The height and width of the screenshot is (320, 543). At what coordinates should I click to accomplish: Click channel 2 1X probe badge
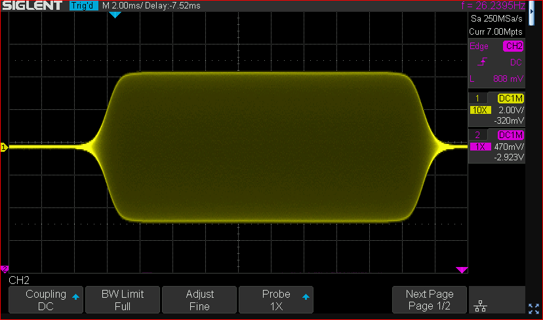point(480,147)
